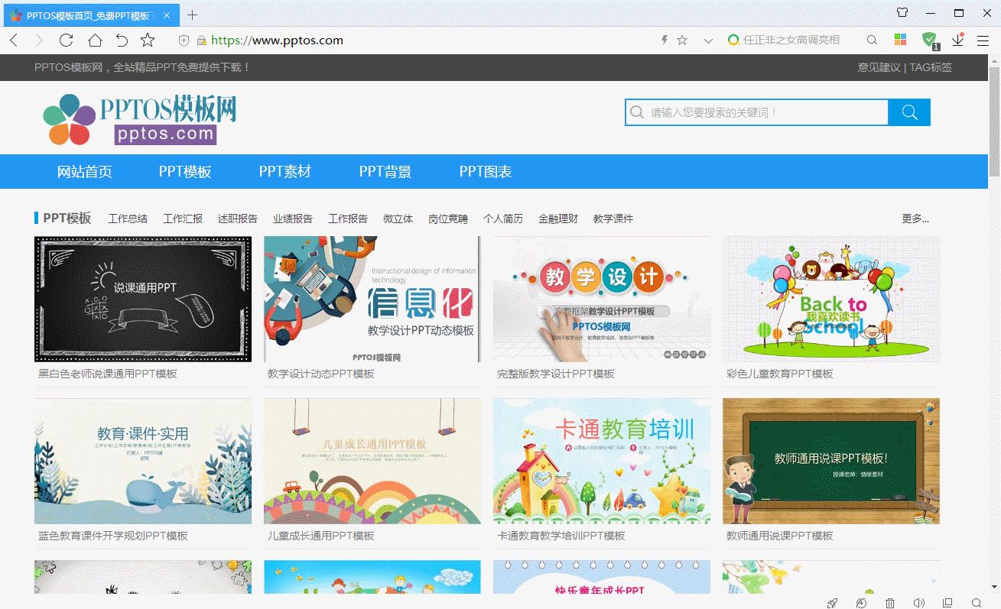Click the rocket accelerator icon in status bar
This screenshot has width=1001, height=609.
[833, 603]
